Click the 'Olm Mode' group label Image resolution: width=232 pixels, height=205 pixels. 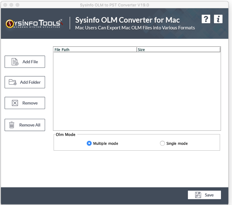[x=66, y=134]
